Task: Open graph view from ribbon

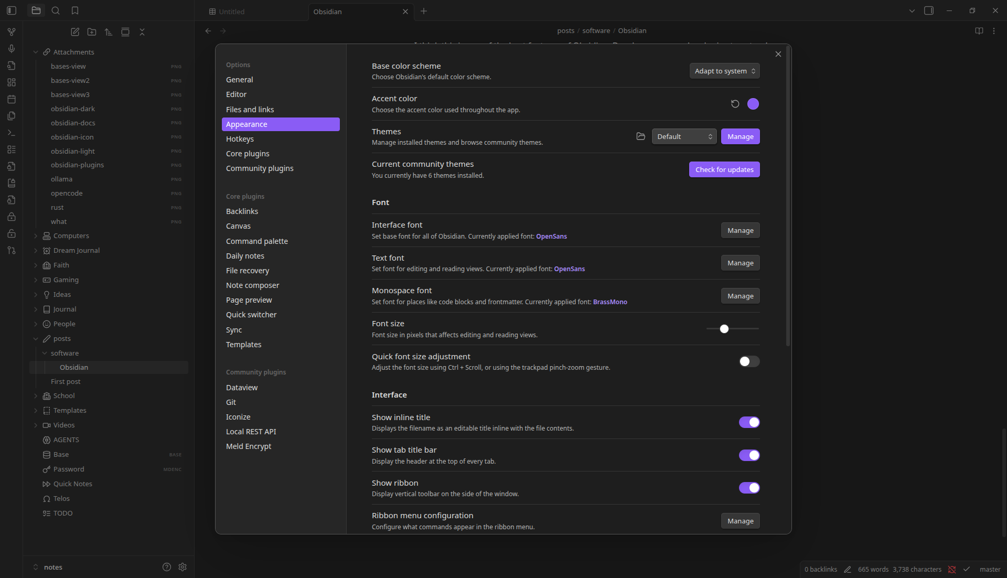Action: pyautogui.click(x=12, y=32)
